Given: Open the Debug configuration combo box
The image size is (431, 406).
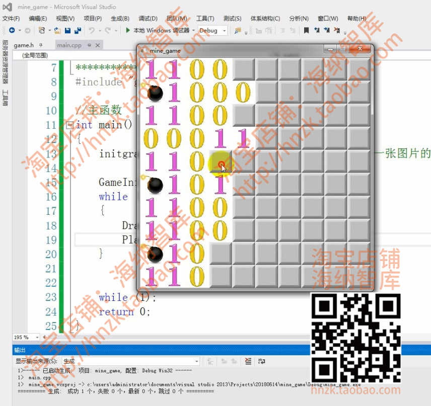Looking at the screenshot, I should 212,31.
